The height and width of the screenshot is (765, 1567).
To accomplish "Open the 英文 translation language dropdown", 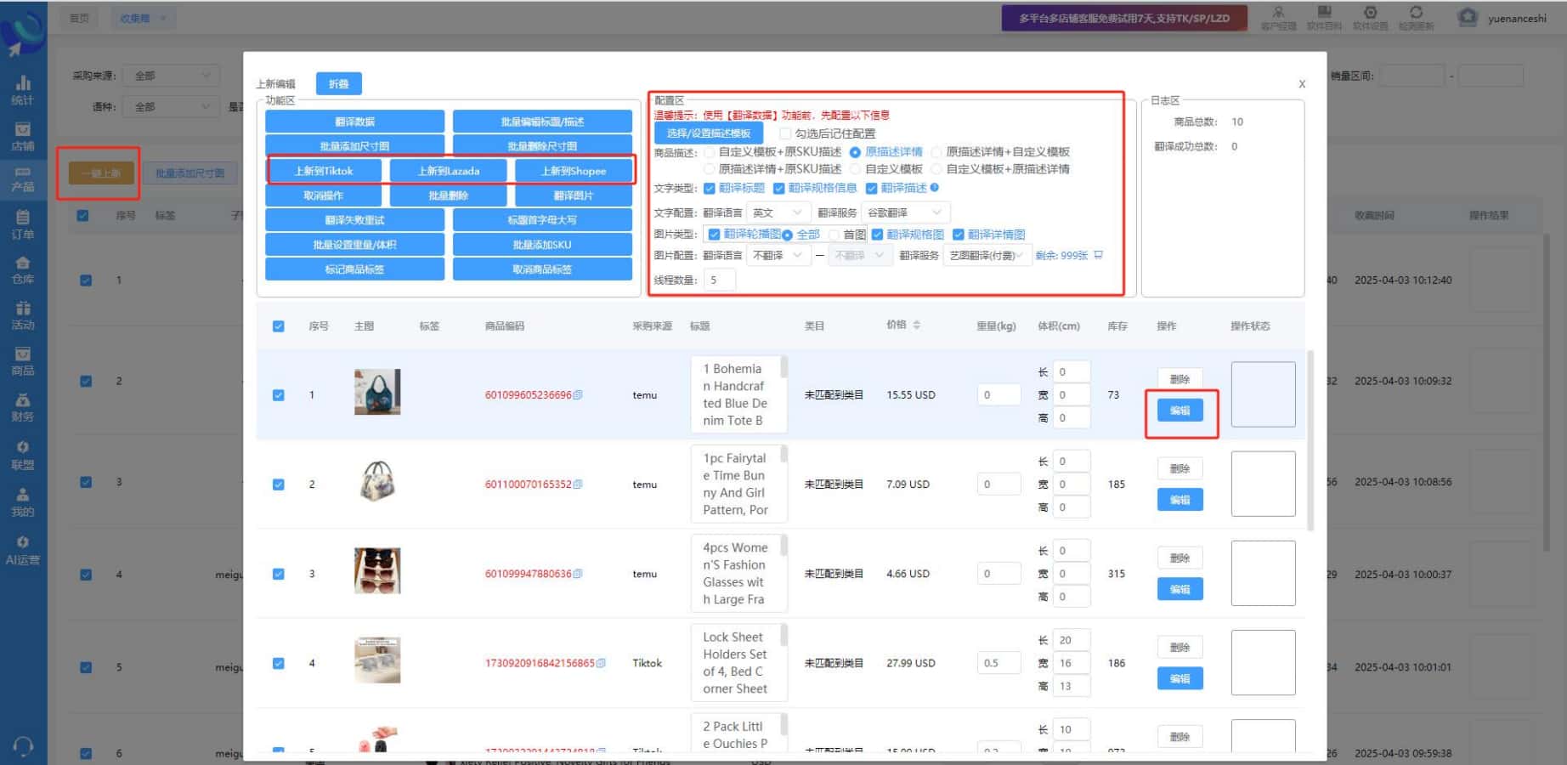I will 777,212.
